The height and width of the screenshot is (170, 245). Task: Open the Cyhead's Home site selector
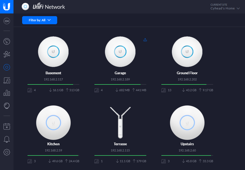click(x=225, y=8)
